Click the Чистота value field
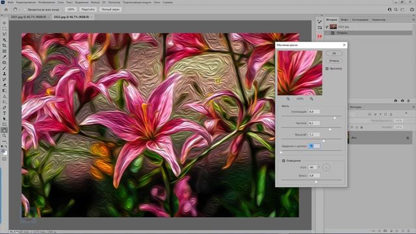The height and width of the screenshot is (234, 416). click(314, 123)
